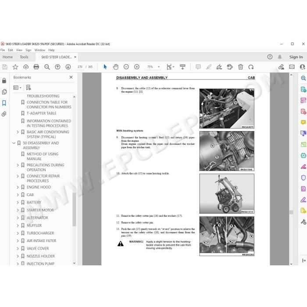307x307 pixels.
Task: Click the scrolling mode icon
Action: tap(182, 67)
